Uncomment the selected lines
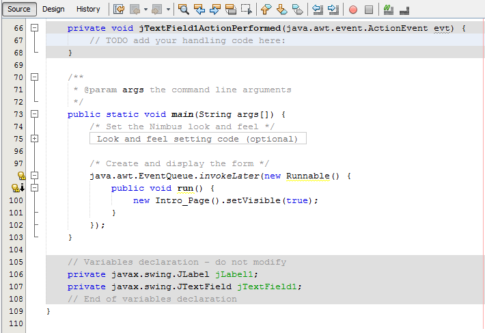Screen dimensions: 485x333 pos(404,10)
